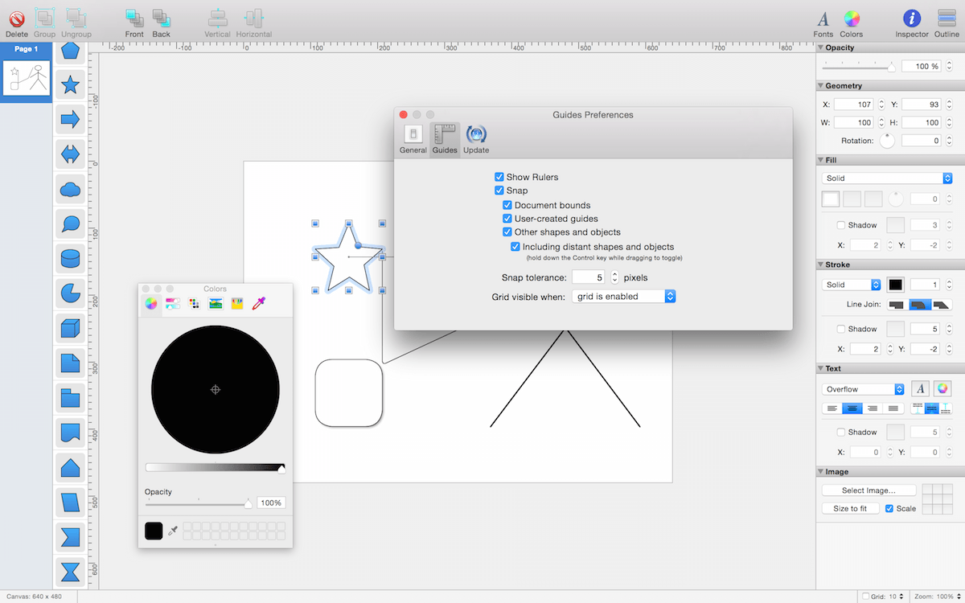Click the Snap tolerance input field
This screenshot has width=965, height=603.
click(589, 277)
